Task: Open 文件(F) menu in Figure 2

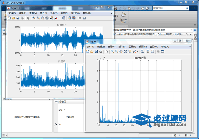Action: tap(90, 47)
